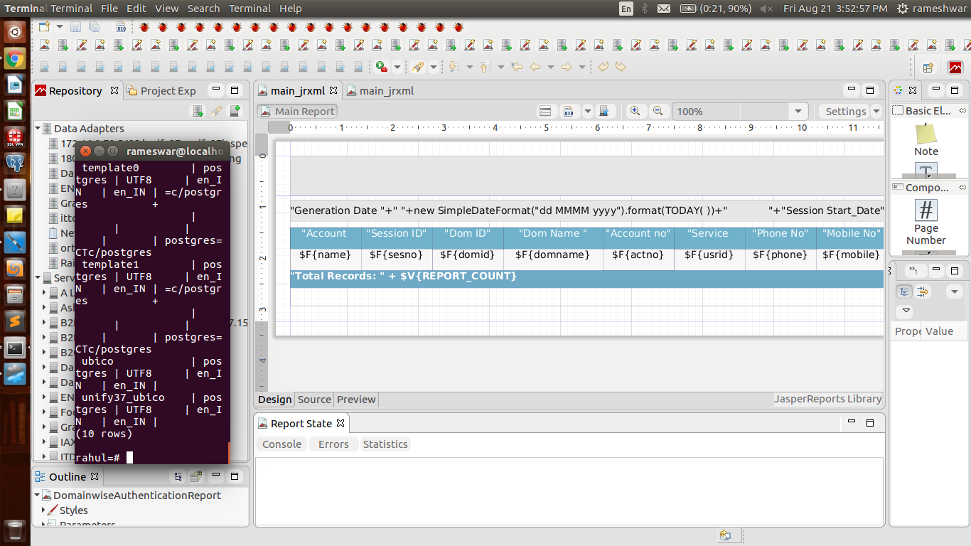
Task: Select the Jaspersoft Report Design perspective icon
Action: pyautogui.click(x=955, y=68)
